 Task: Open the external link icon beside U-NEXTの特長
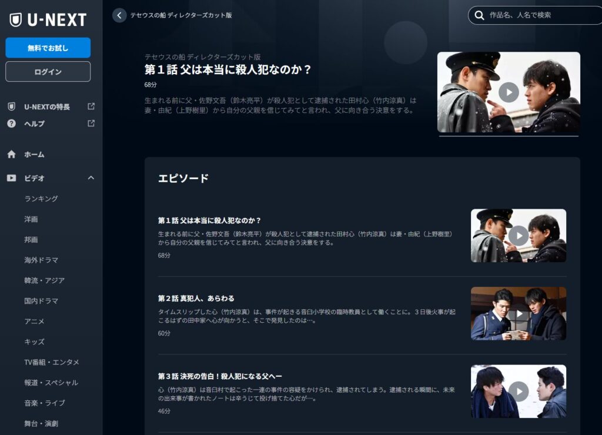tap(91, 106)
